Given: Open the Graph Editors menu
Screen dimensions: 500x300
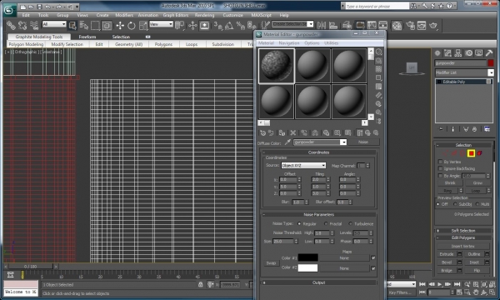Looking at the screenshot, I should (x=176, y=15).
